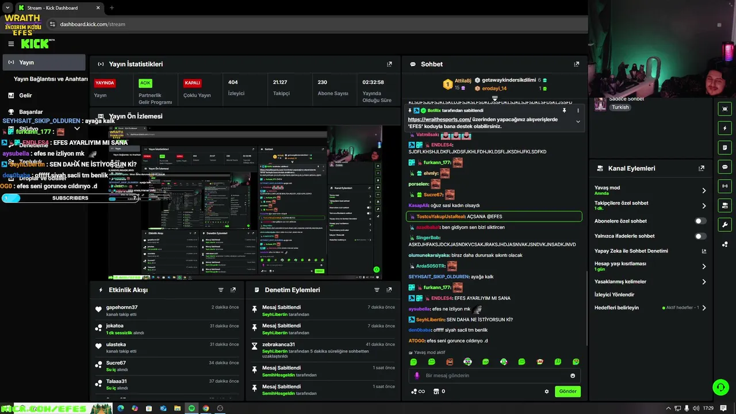Screen dimensions: 736x414
Task: Toggle the broadcast signal widget icon
Action: tap(724, 186)
